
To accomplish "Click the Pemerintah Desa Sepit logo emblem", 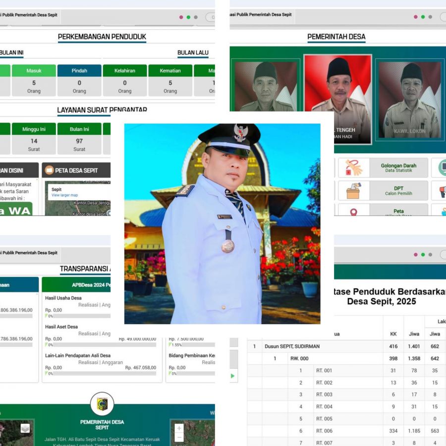I will pyautogui.click(x=102, y=404).
